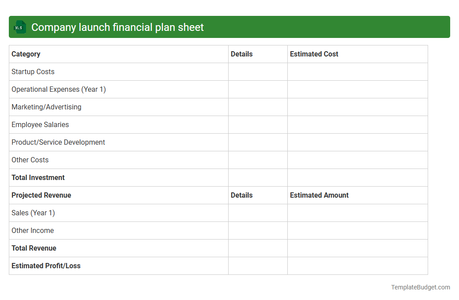Open the TemplateBudget.com website link
The height and width of the screenshot is (300, 459).
click(x=420, y=287)
